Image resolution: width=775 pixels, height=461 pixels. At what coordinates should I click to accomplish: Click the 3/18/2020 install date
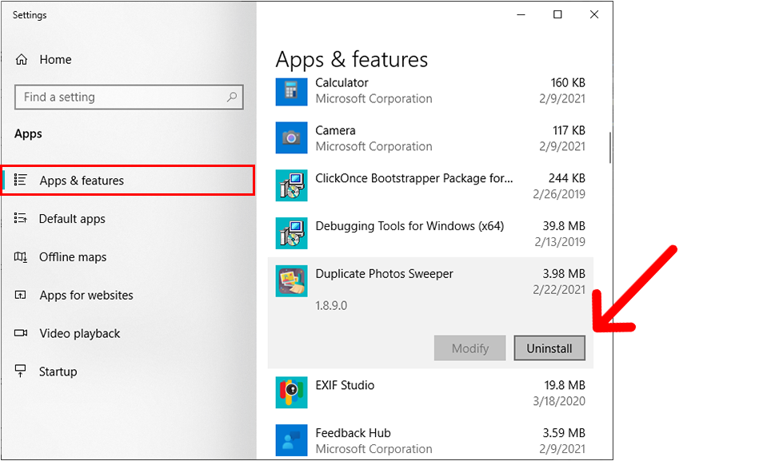tap(559, 401)
